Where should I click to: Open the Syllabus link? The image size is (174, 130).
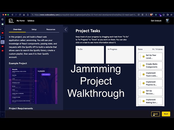[x=31, y=21]
